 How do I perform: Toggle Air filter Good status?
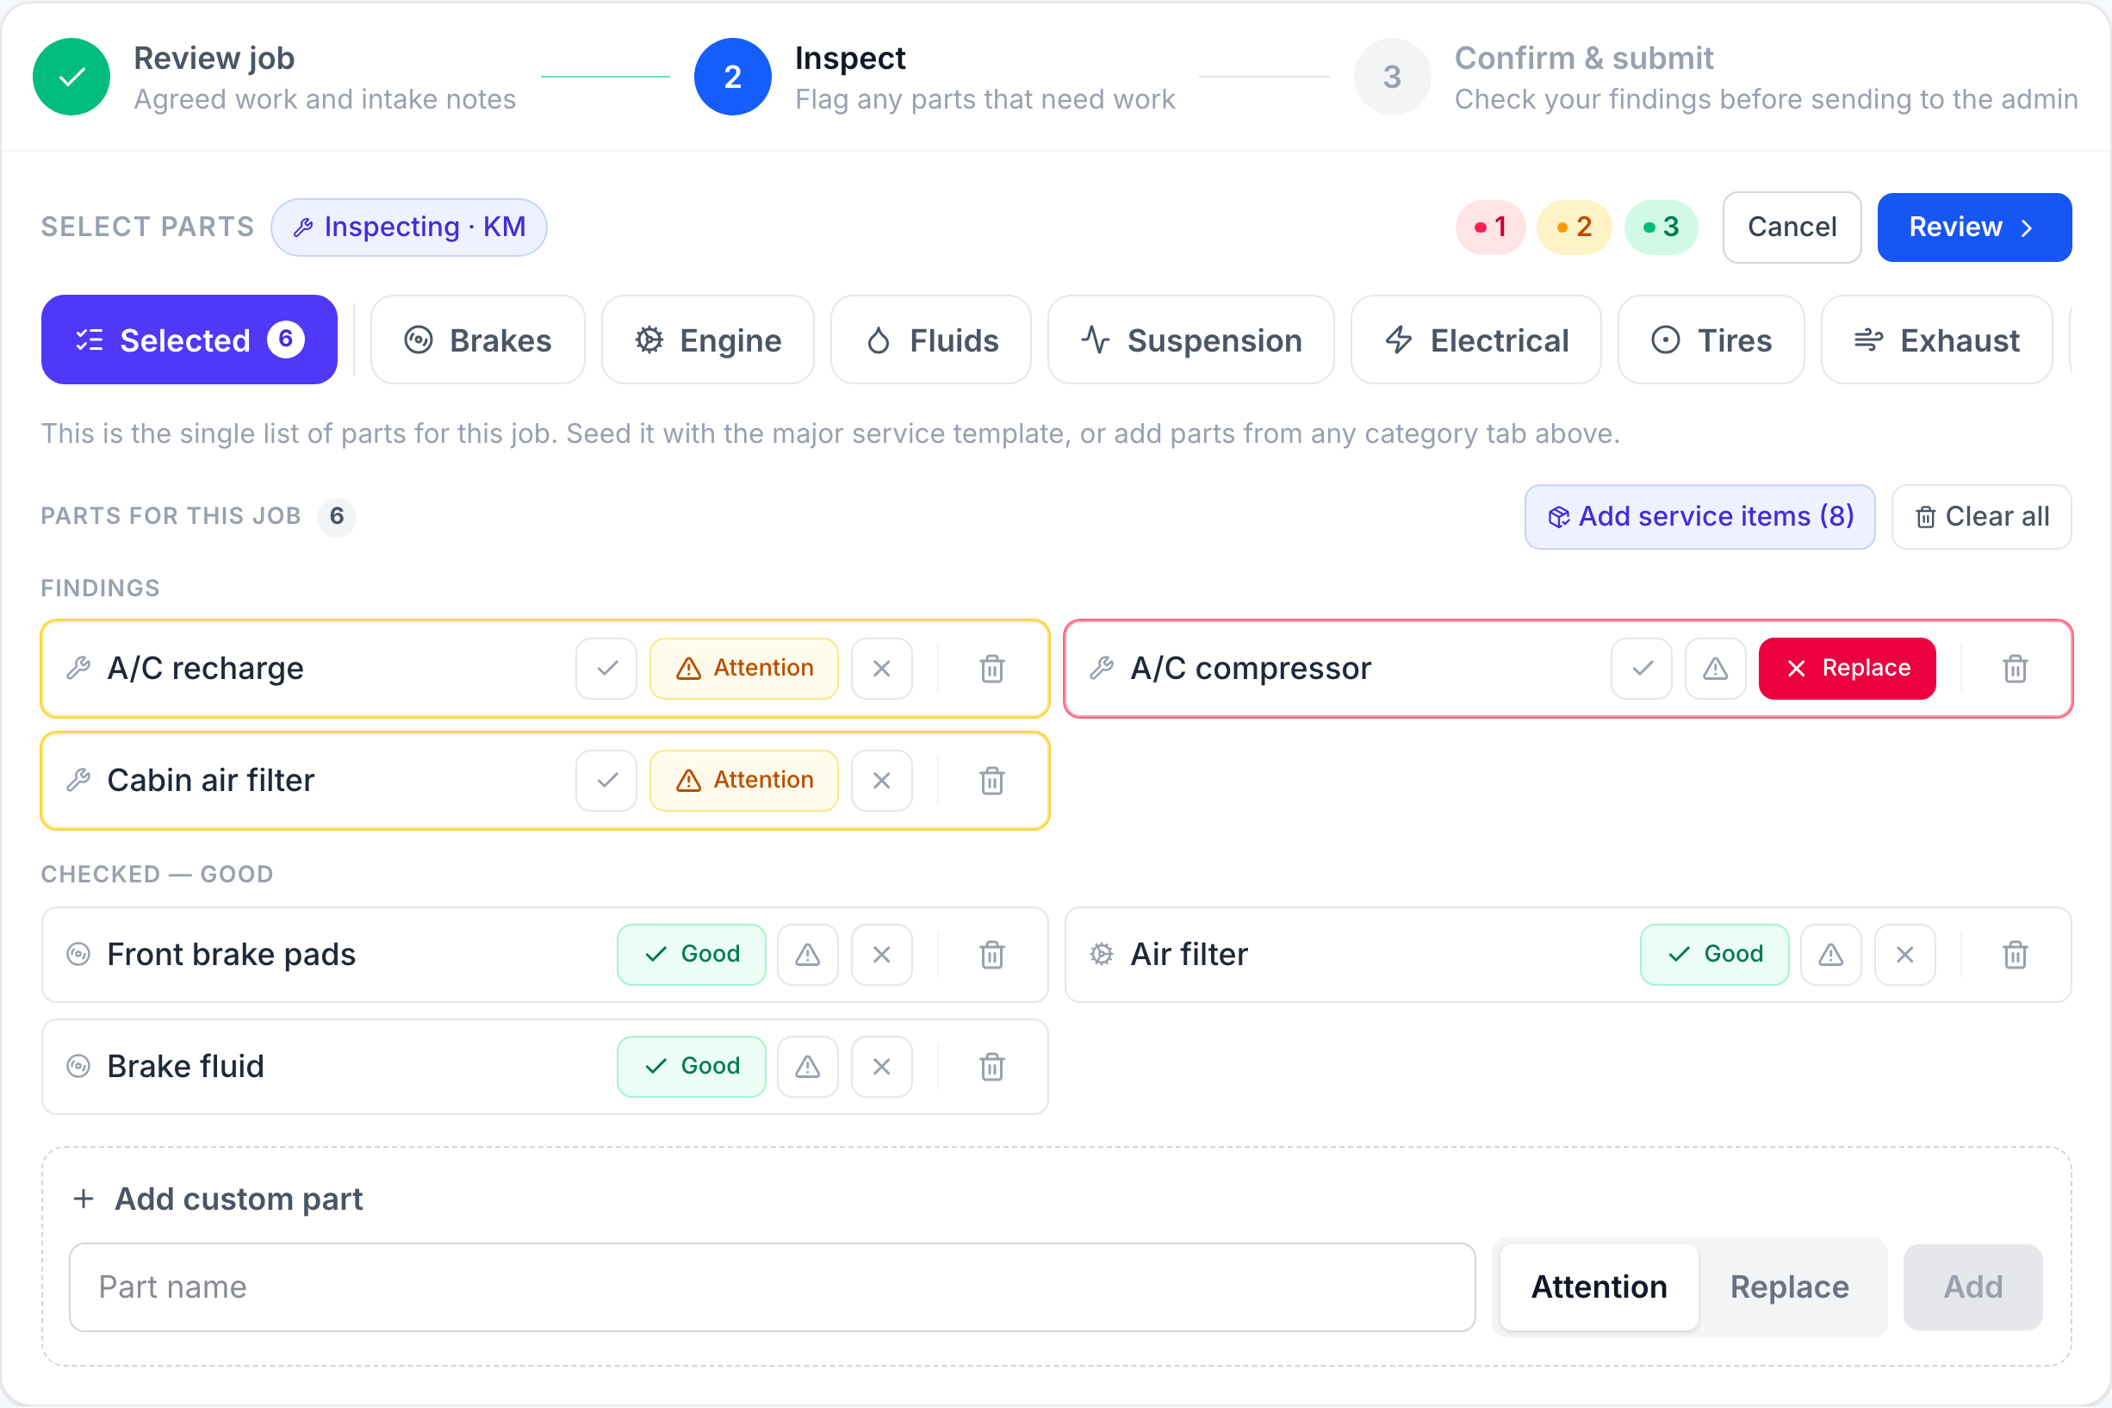pyautogui.click(x=1714, y=955)
